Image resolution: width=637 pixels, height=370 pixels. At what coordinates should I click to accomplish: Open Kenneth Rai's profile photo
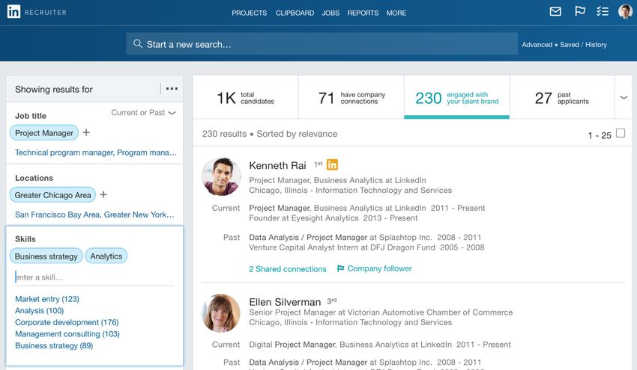coord(221,176)
